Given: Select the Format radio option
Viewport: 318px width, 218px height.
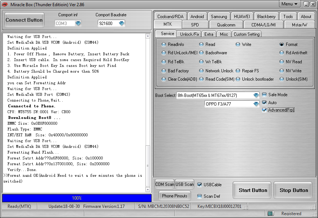Looking at the screenshot, I should pyautogui.click(x=281, y=44).
